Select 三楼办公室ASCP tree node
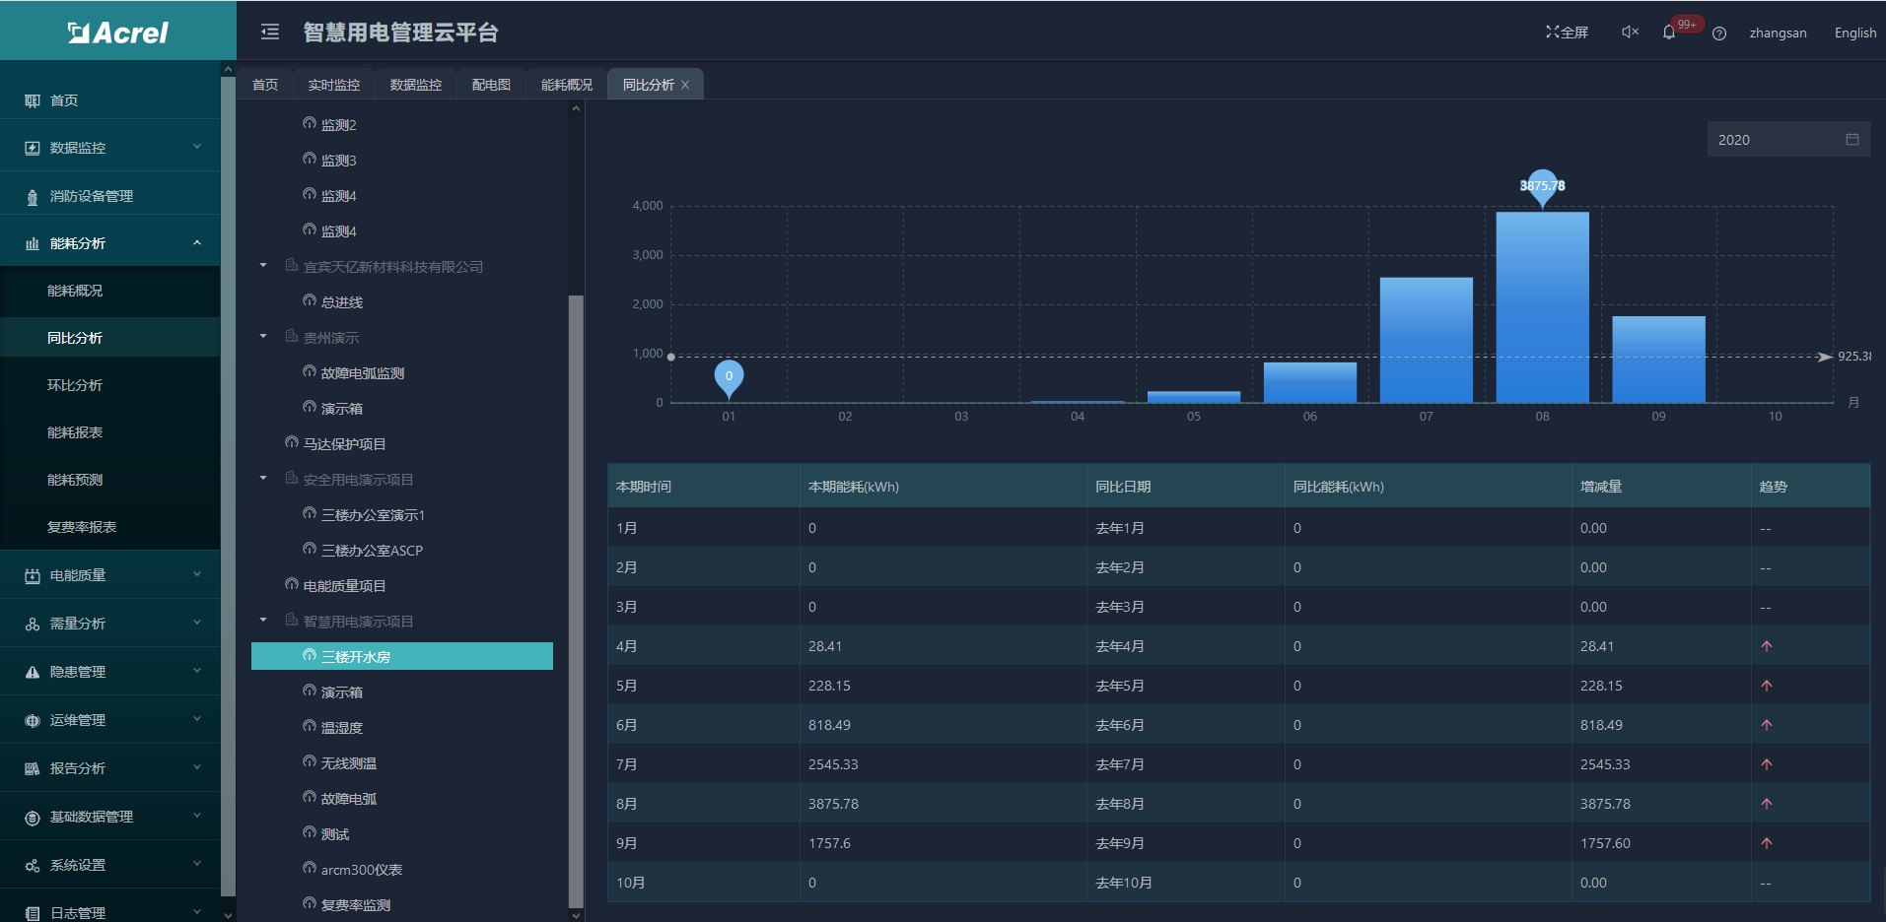This screenshot has height=922, width=1886. (372, 551)
